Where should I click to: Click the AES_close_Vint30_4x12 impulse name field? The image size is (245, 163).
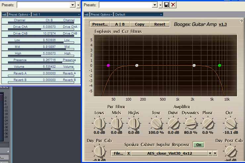coord(170,153)
